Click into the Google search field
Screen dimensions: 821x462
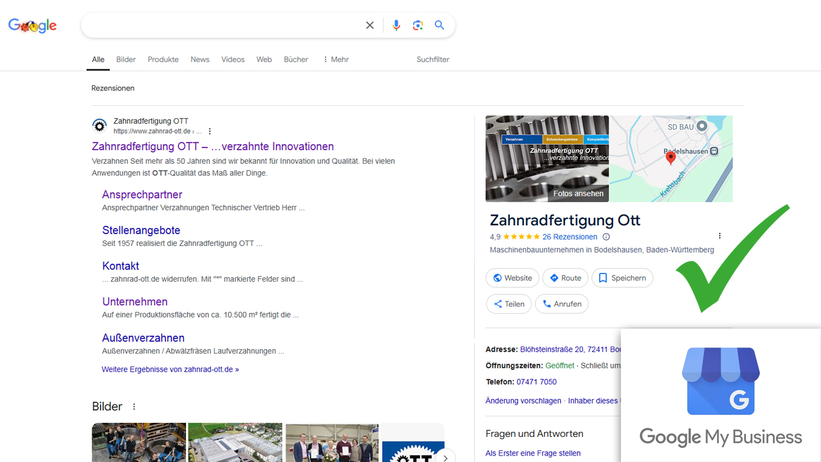218,25
